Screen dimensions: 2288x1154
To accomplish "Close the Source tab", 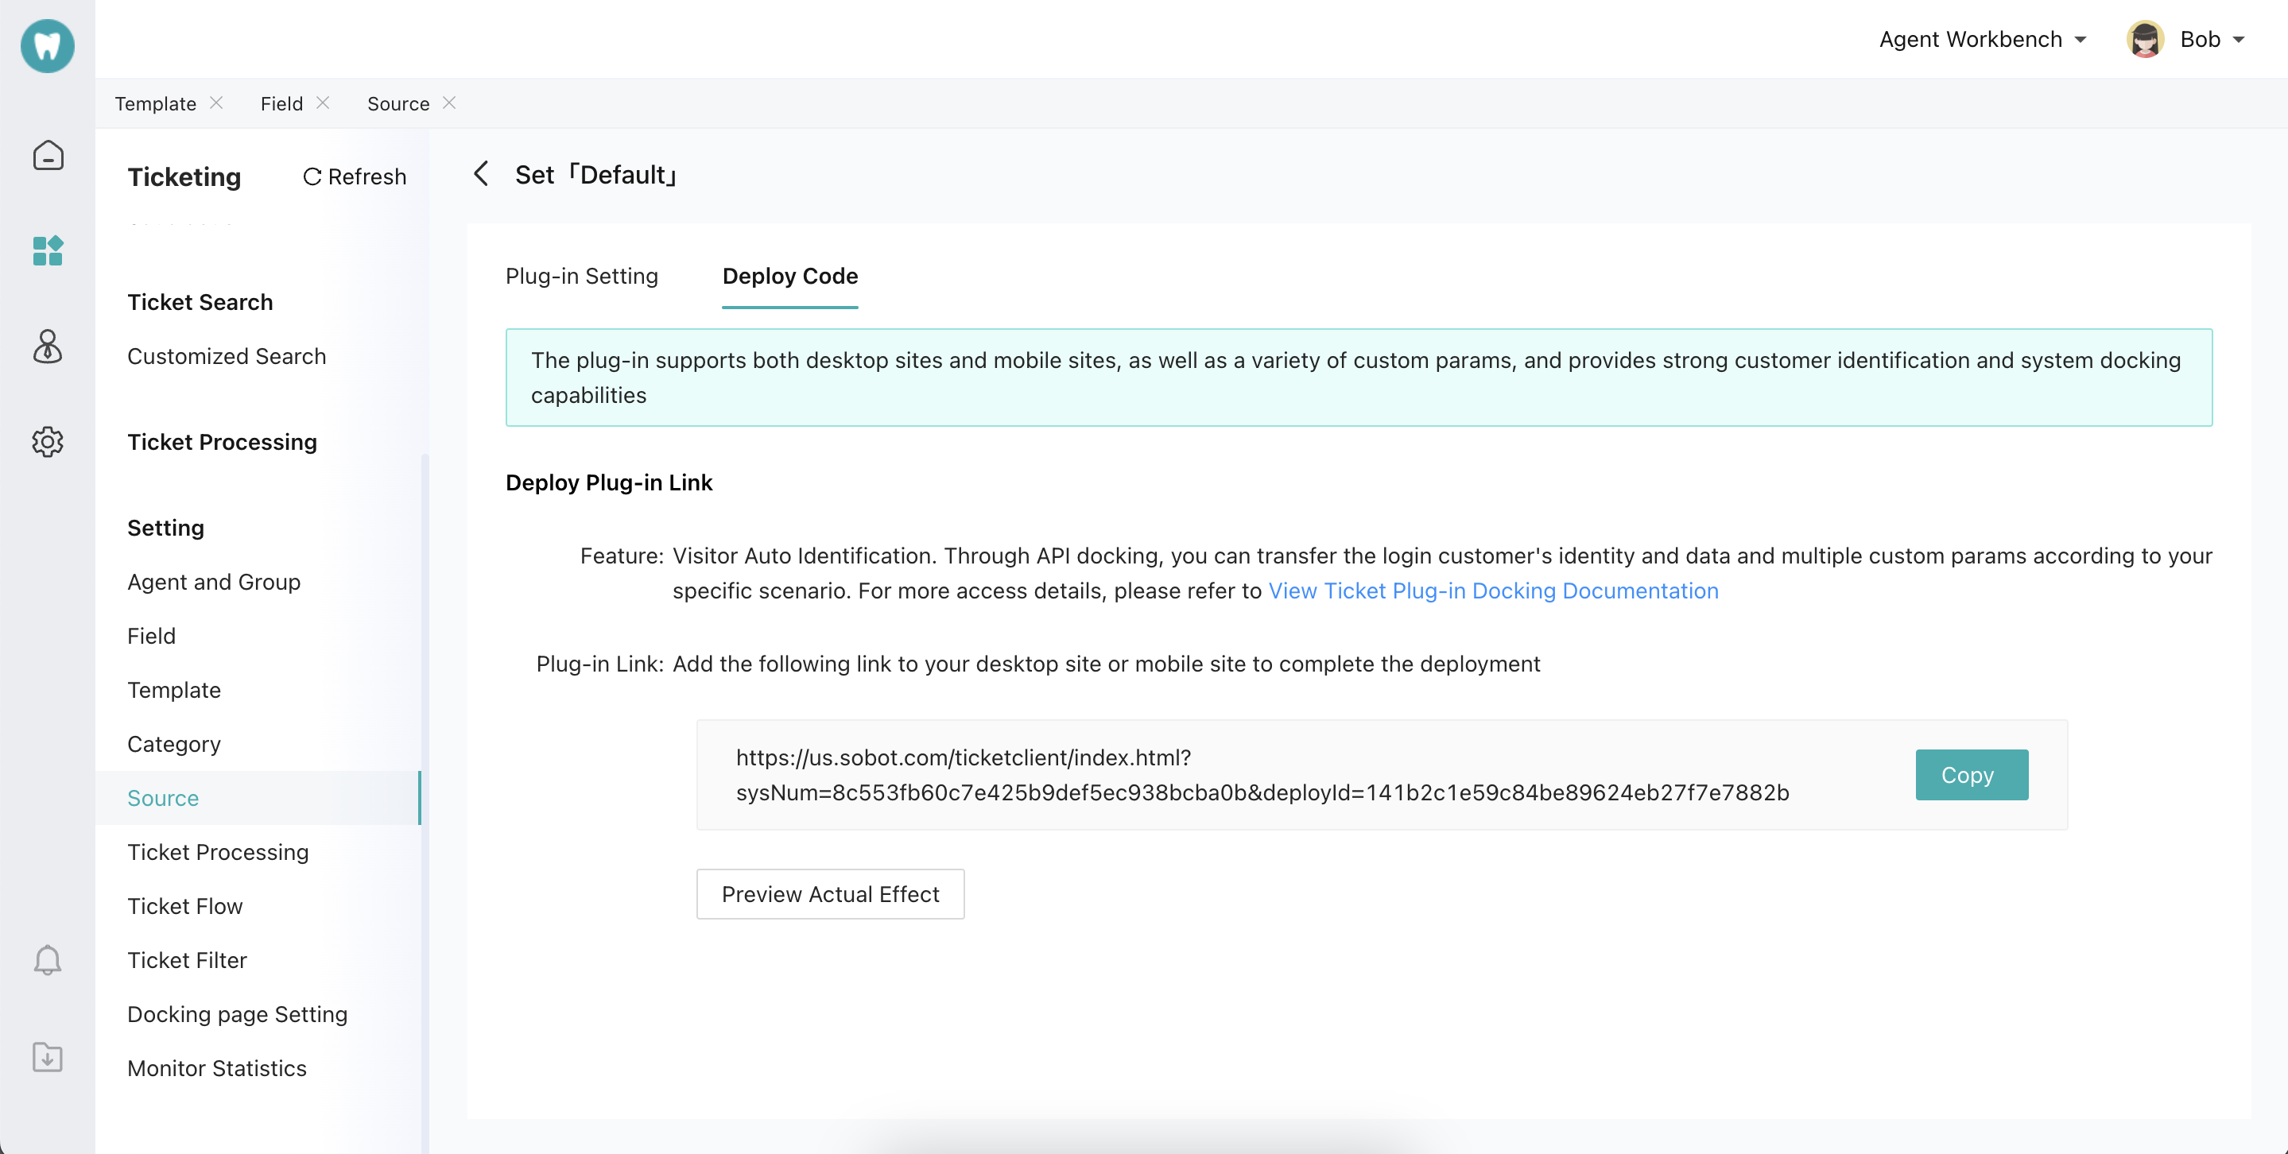I will (x=449, y=103).
